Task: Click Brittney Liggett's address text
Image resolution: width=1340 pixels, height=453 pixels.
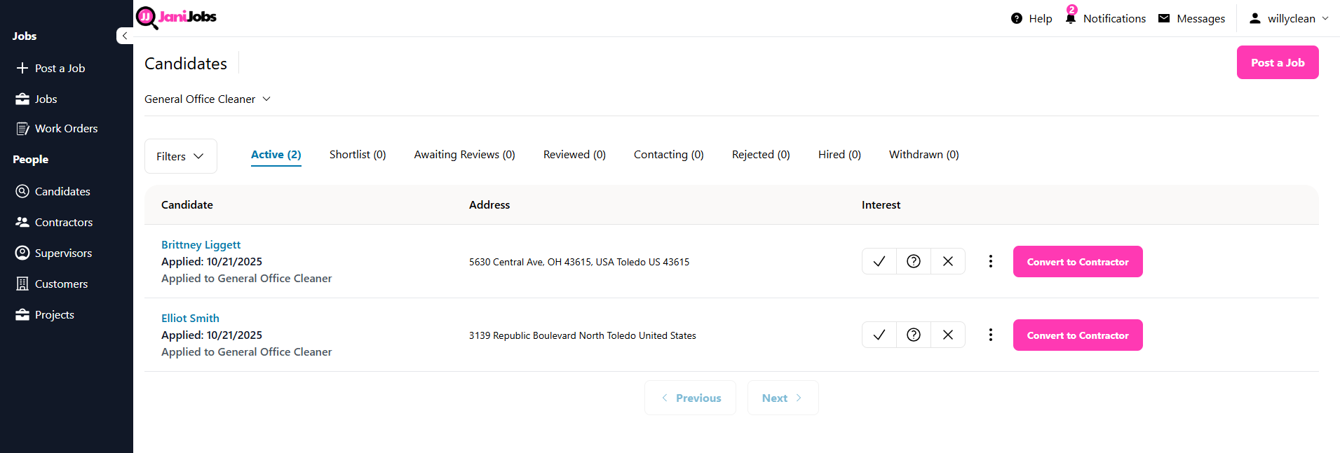Action: pos(579,262)
